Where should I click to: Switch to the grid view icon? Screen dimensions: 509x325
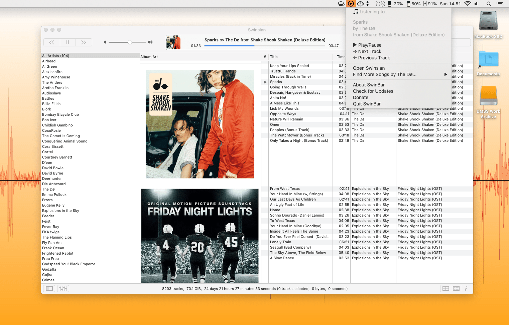point(456,289)
